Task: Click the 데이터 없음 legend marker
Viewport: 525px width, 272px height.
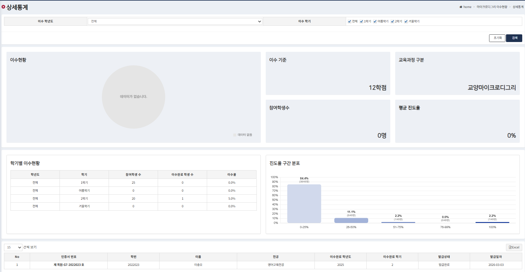Action: coord(235,135)
